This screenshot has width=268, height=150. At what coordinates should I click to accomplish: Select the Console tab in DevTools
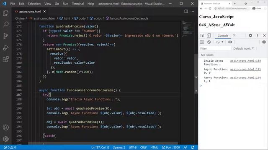point(223,35)
